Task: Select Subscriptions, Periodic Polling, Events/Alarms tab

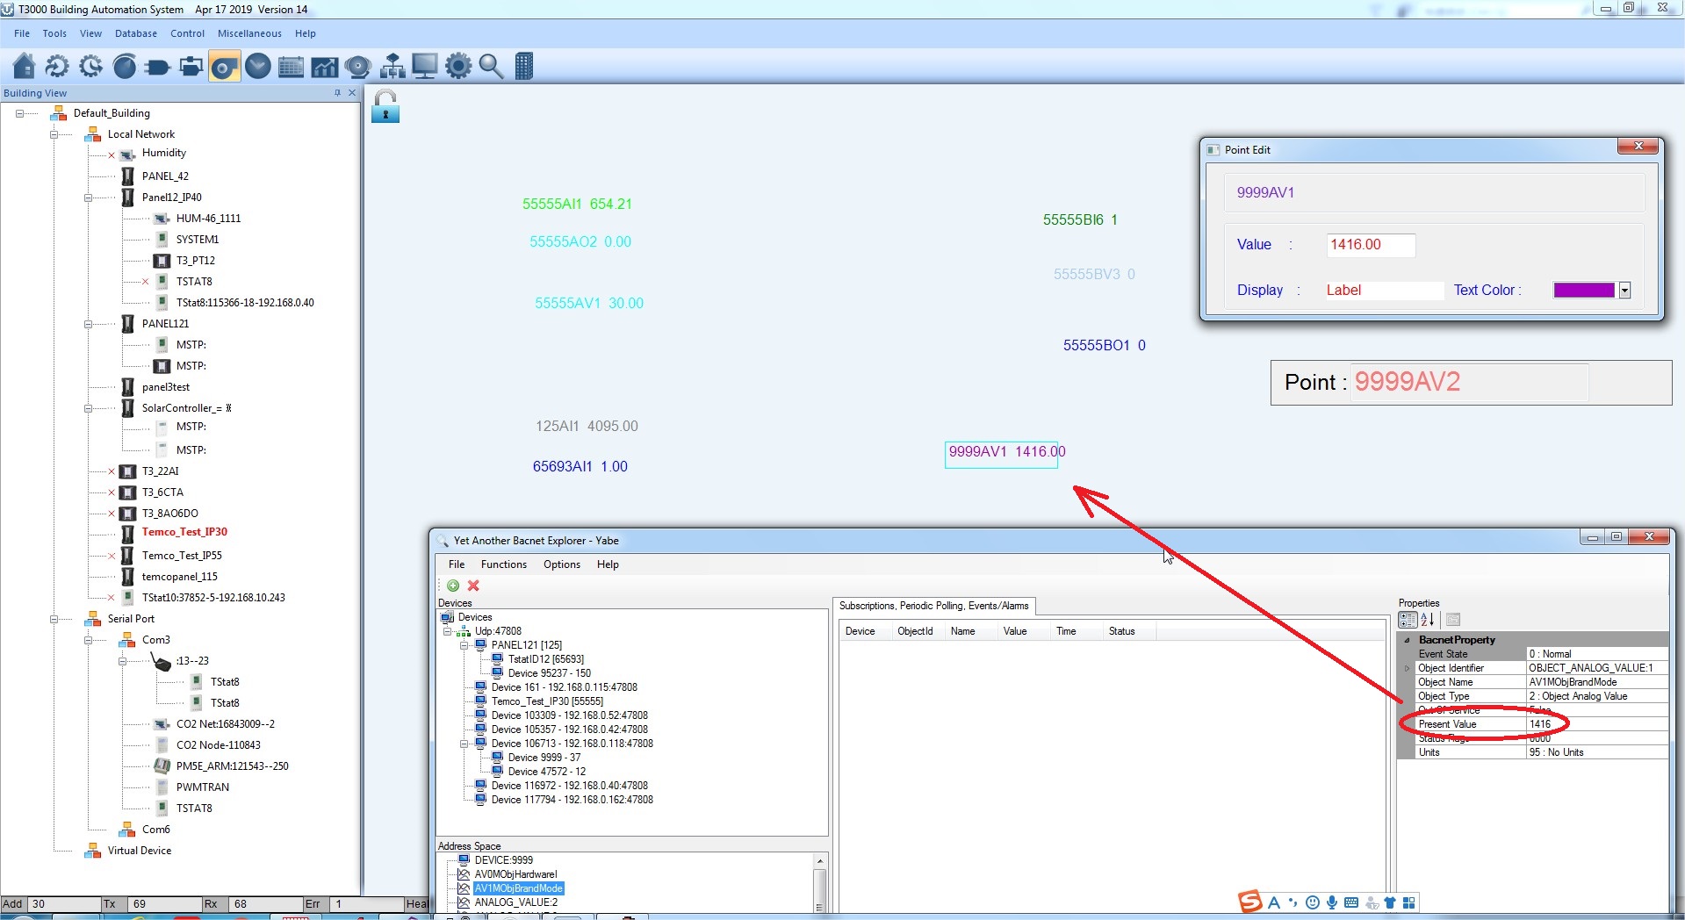Action: coord(933,606)
